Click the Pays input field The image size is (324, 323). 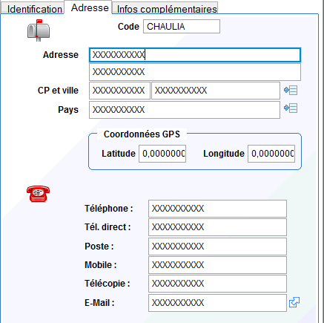tap(185, 110)
